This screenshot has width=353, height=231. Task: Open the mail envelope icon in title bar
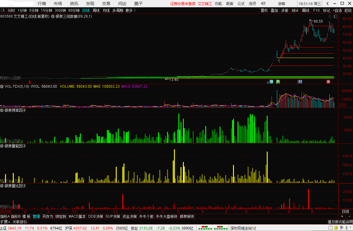[263, 4]
